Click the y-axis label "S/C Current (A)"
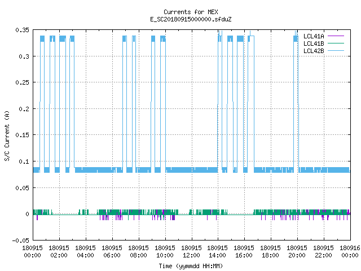The image size is (361, 271). pyautogui.click(x=7, y=135)
